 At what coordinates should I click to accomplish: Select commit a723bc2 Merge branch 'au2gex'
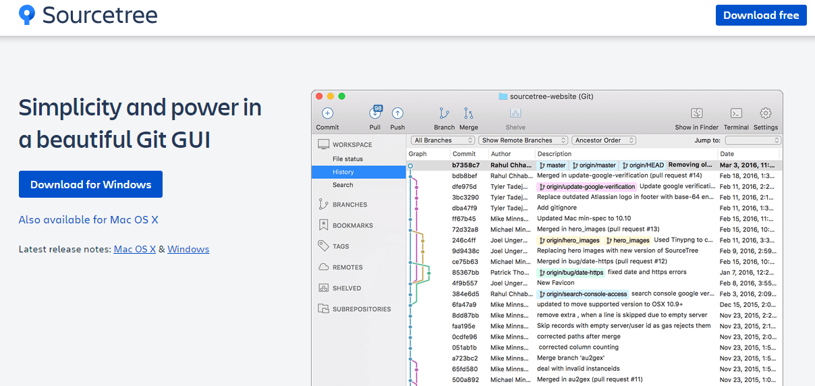pos(594,358)
